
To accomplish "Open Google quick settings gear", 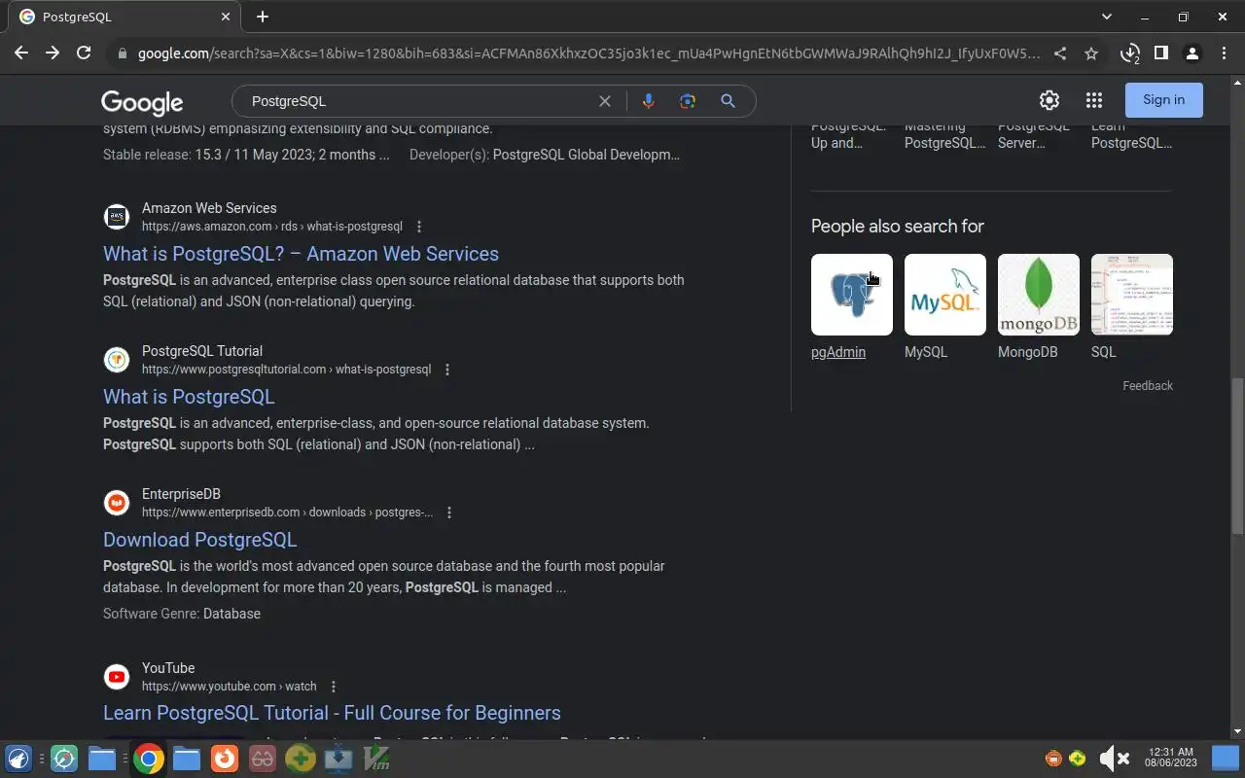I will (x=1049, y=100).
